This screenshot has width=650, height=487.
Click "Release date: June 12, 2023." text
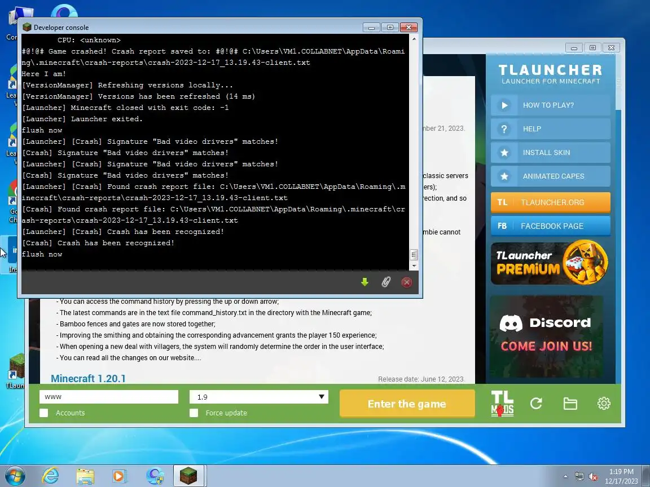point(421,379)
